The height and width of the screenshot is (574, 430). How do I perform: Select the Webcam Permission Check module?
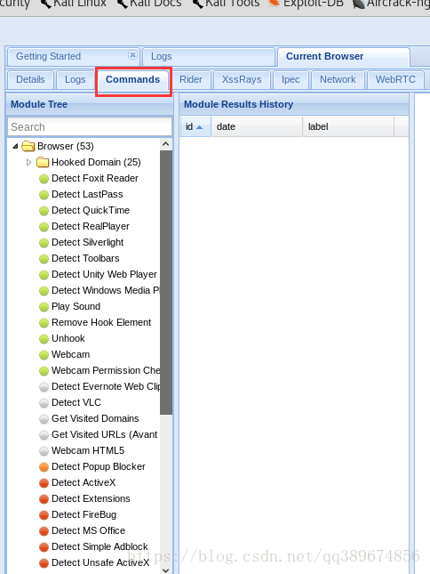[105, 370]
